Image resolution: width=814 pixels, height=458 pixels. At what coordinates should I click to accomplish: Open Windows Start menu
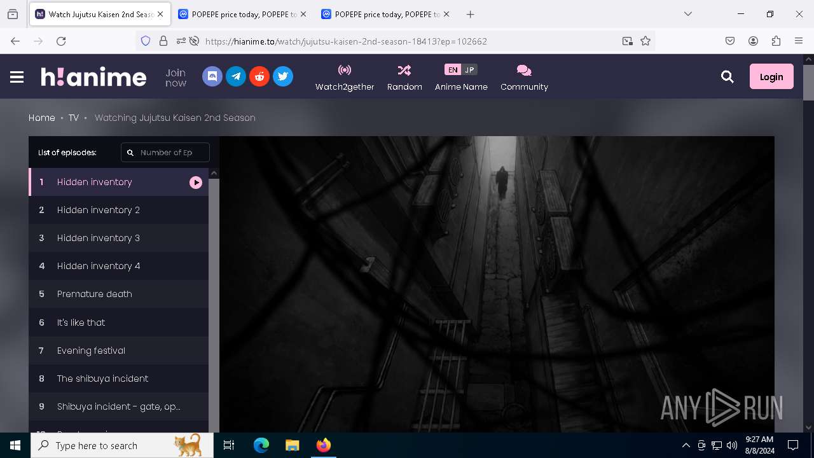[15, 445]
